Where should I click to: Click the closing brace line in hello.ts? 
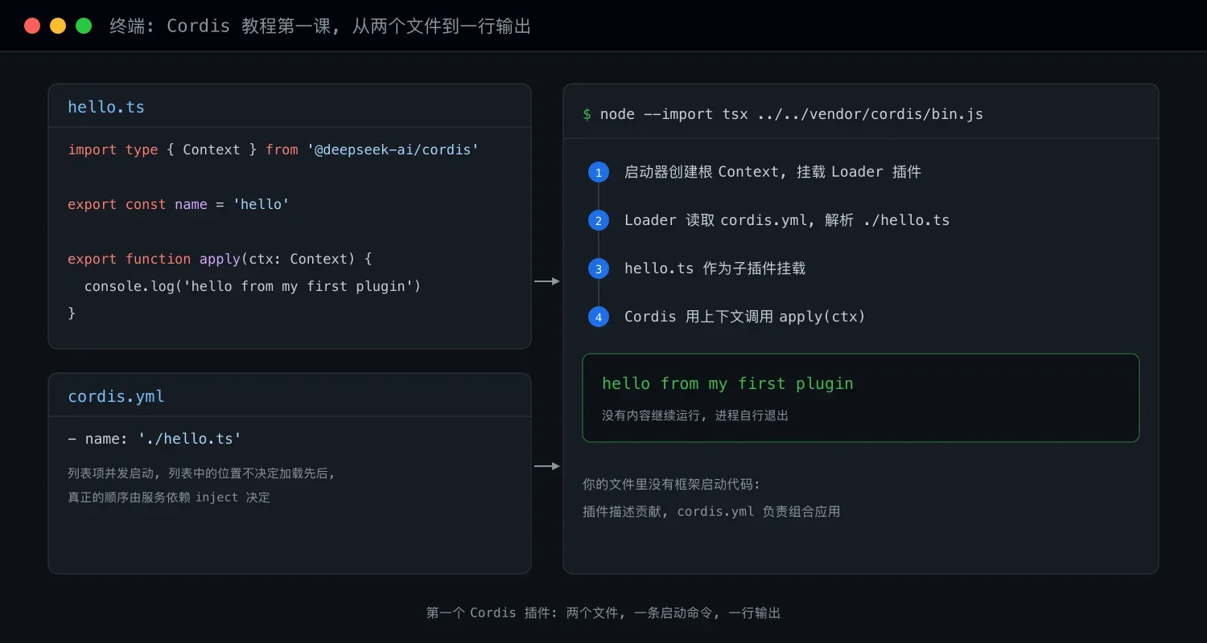point(72,313)
